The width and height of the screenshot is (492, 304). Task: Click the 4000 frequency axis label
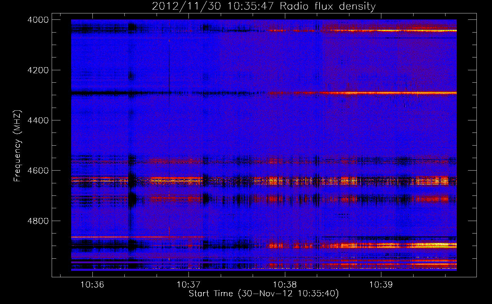[x=38, y=20]
